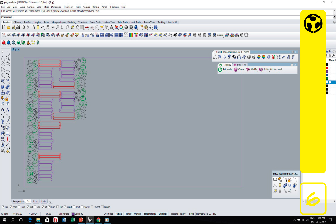
Task: Click the padlock Lock objects icon
Action: point(111,27)
